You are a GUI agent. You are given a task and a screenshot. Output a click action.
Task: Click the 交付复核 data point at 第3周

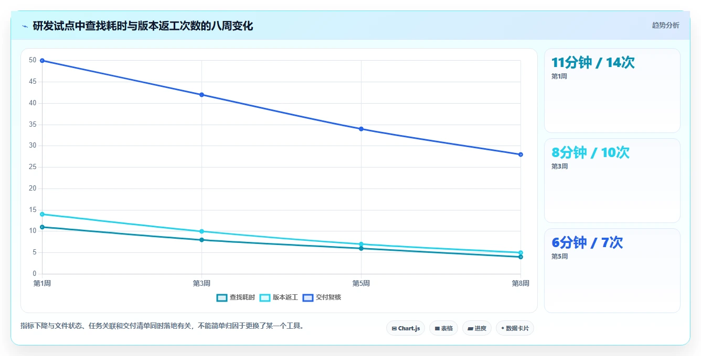click(x=201, y=95)
